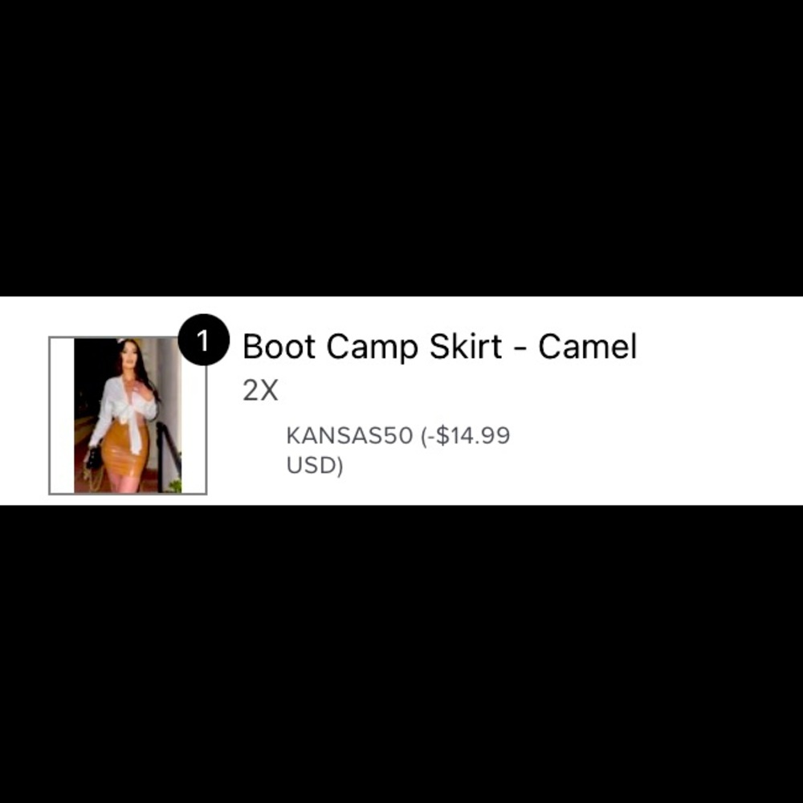Tap the camel skirt in the product photo
The image size is (803, 803).
pyautogui.click(x=125, y=449)
